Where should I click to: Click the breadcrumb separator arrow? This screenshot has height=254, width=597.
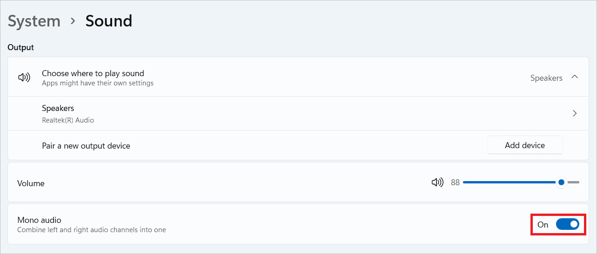pos(73,21)
